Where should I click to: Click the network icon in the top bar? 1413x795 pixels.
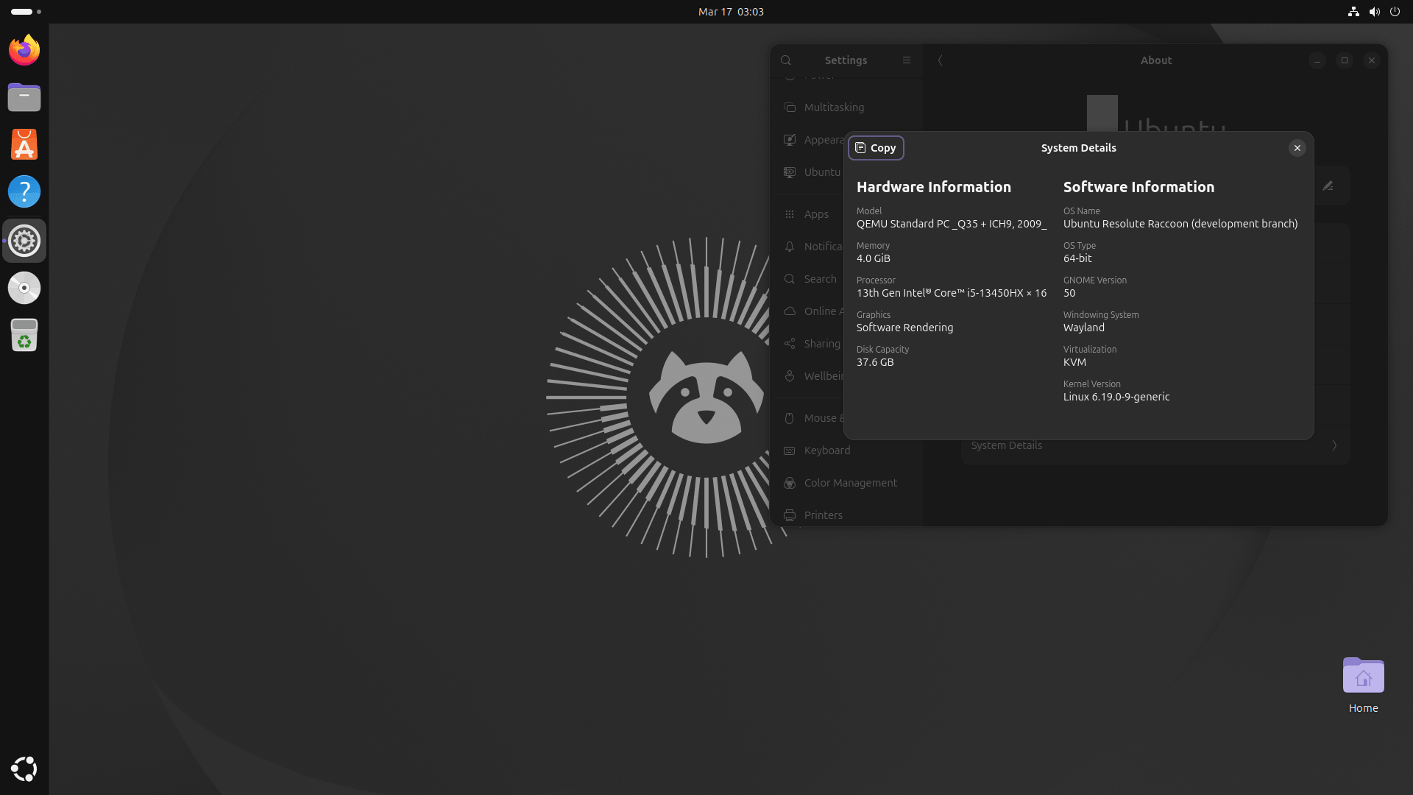[x=1353, y=11]
